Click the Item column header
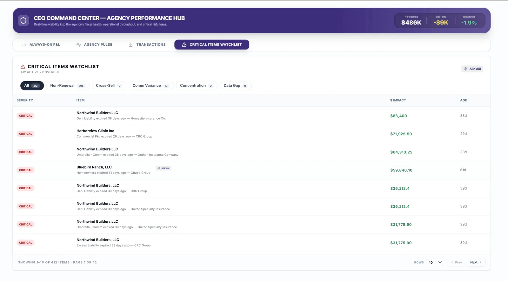508x281 pixels. pos(80,100)
